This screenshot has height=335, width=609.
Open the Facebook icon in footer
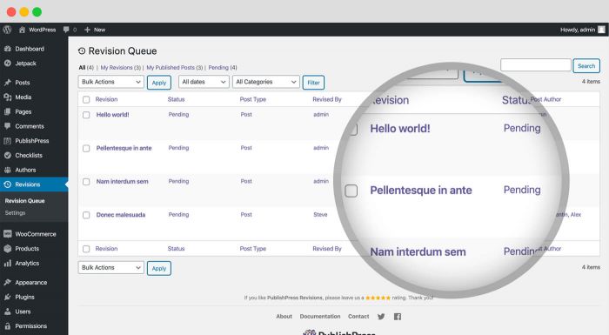pyautogui.click(x=398, y=317)
